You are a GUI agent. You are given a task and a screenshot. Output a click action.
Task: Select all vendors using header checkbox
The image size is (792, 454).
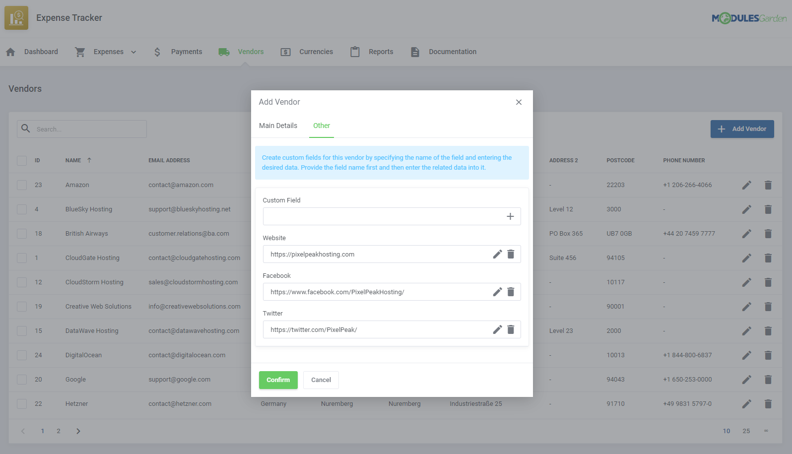pos(22,161)
